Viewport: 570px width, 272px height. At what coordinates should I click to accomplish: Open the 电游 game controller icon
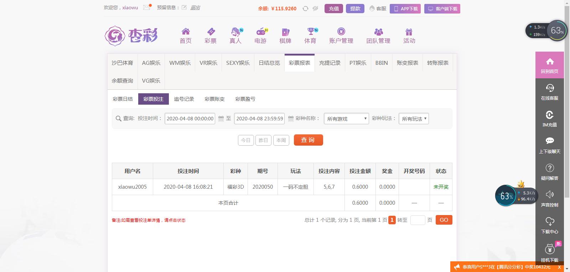click(x=261, y=31)
